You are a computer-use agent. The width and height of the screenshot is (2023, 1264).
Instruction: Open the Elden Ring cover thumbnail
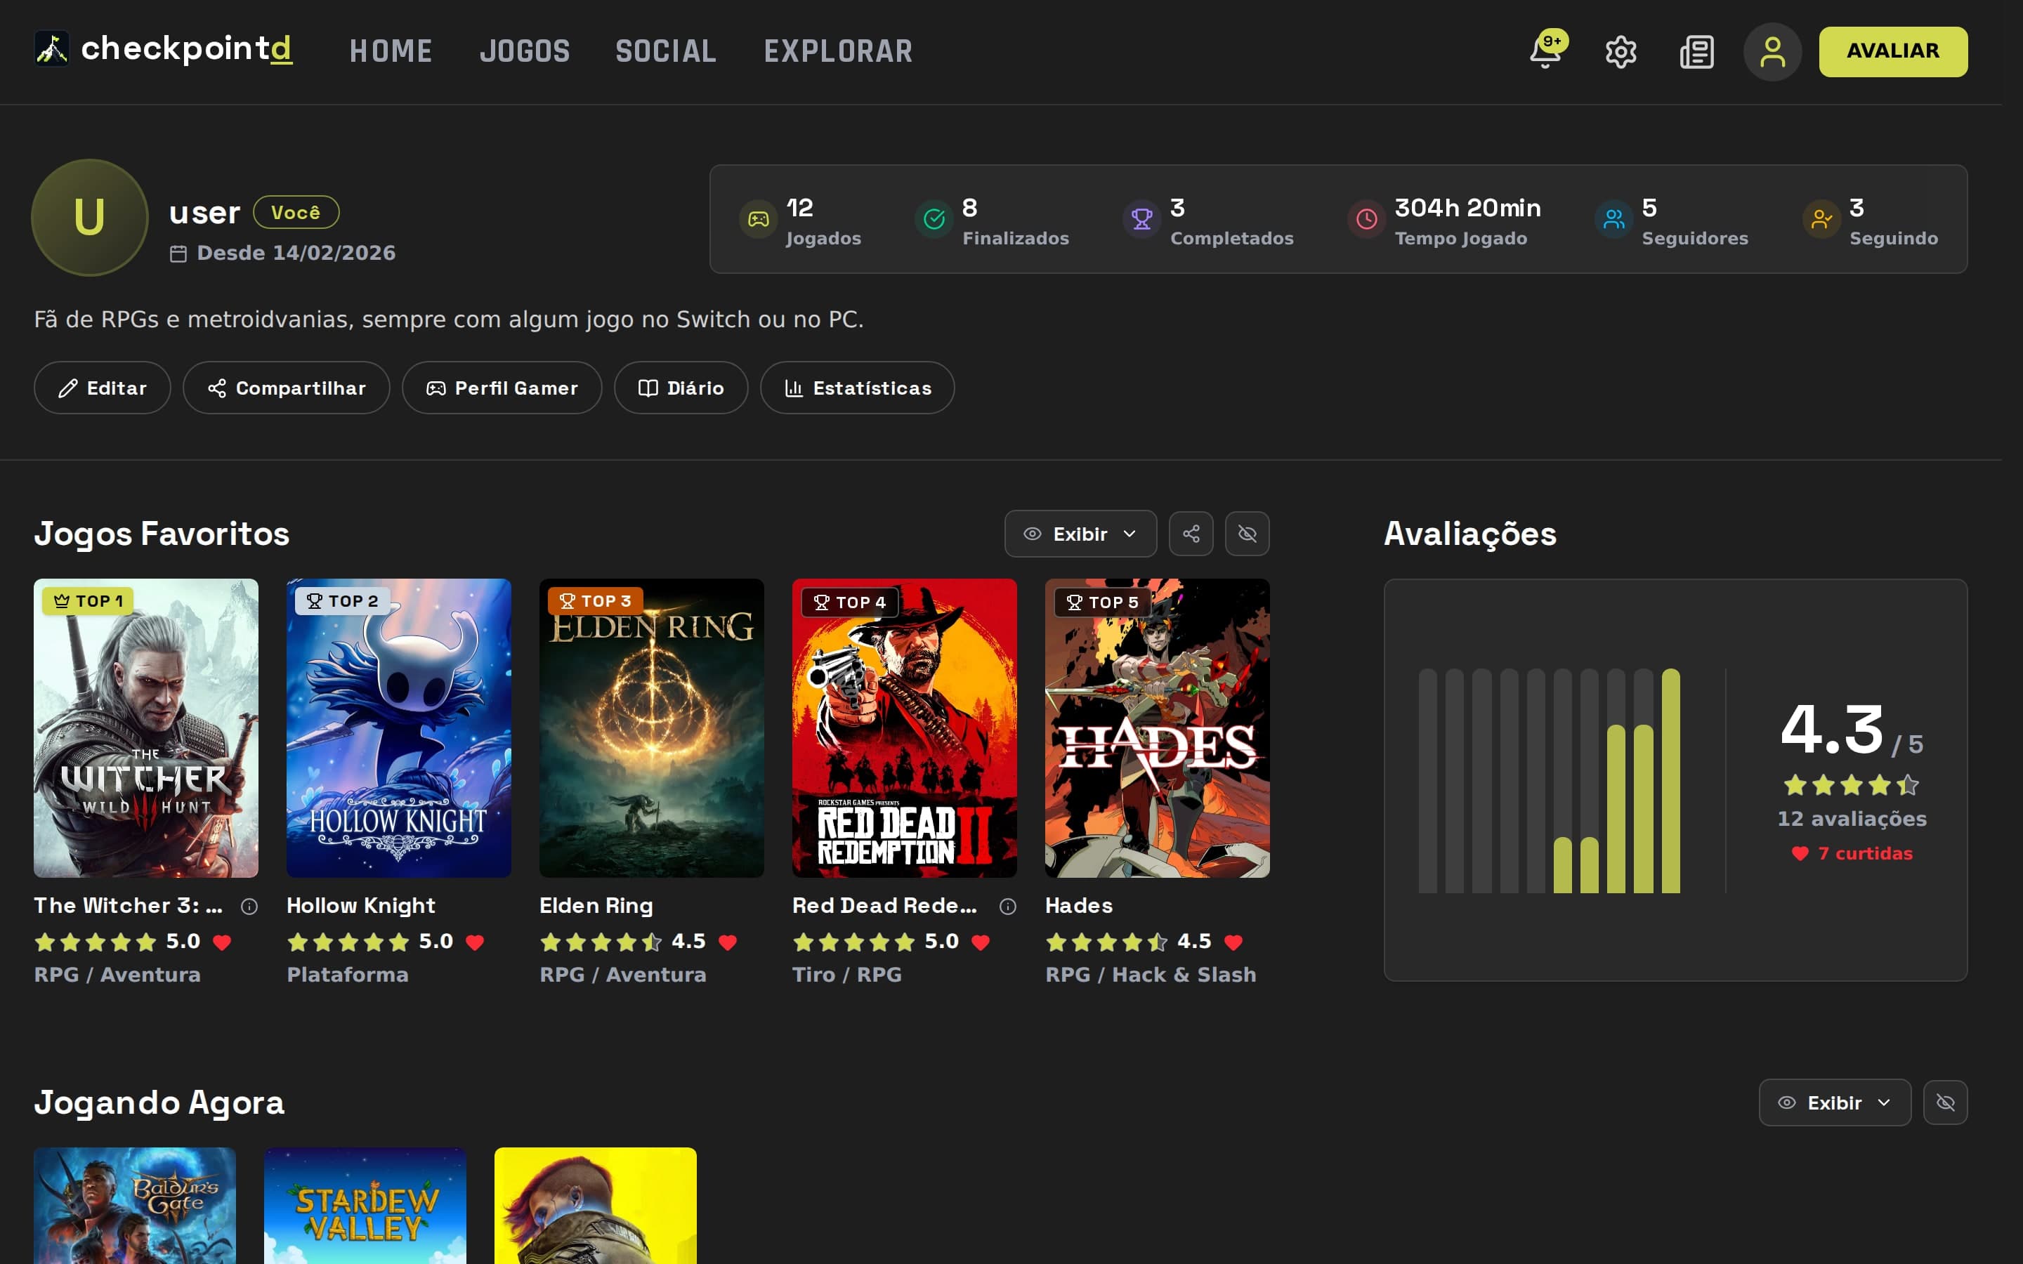651,728
